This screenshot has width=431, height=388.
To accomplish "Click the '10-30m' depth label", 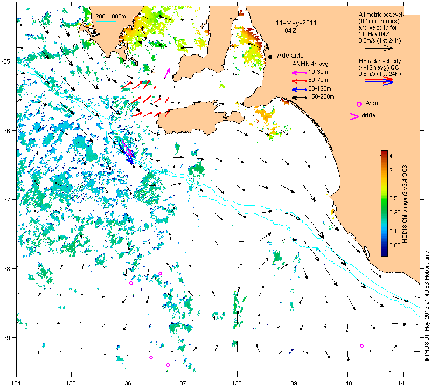I will [x=318, y=72].
